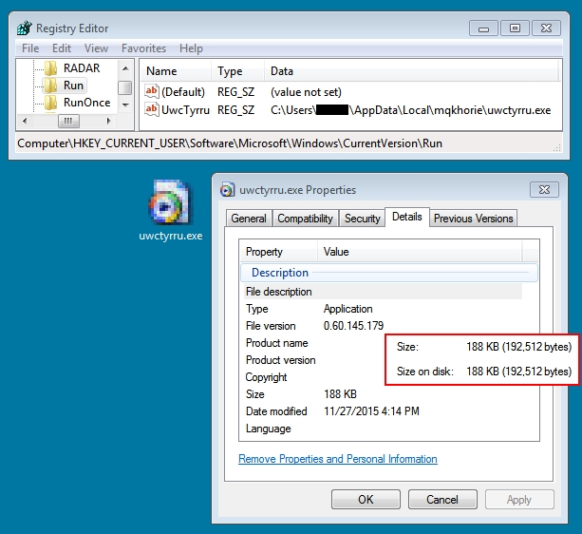The height and width of the screenshot is (534, 582).
Task: Click the Type column header
Action: click(x=237, y=71)
